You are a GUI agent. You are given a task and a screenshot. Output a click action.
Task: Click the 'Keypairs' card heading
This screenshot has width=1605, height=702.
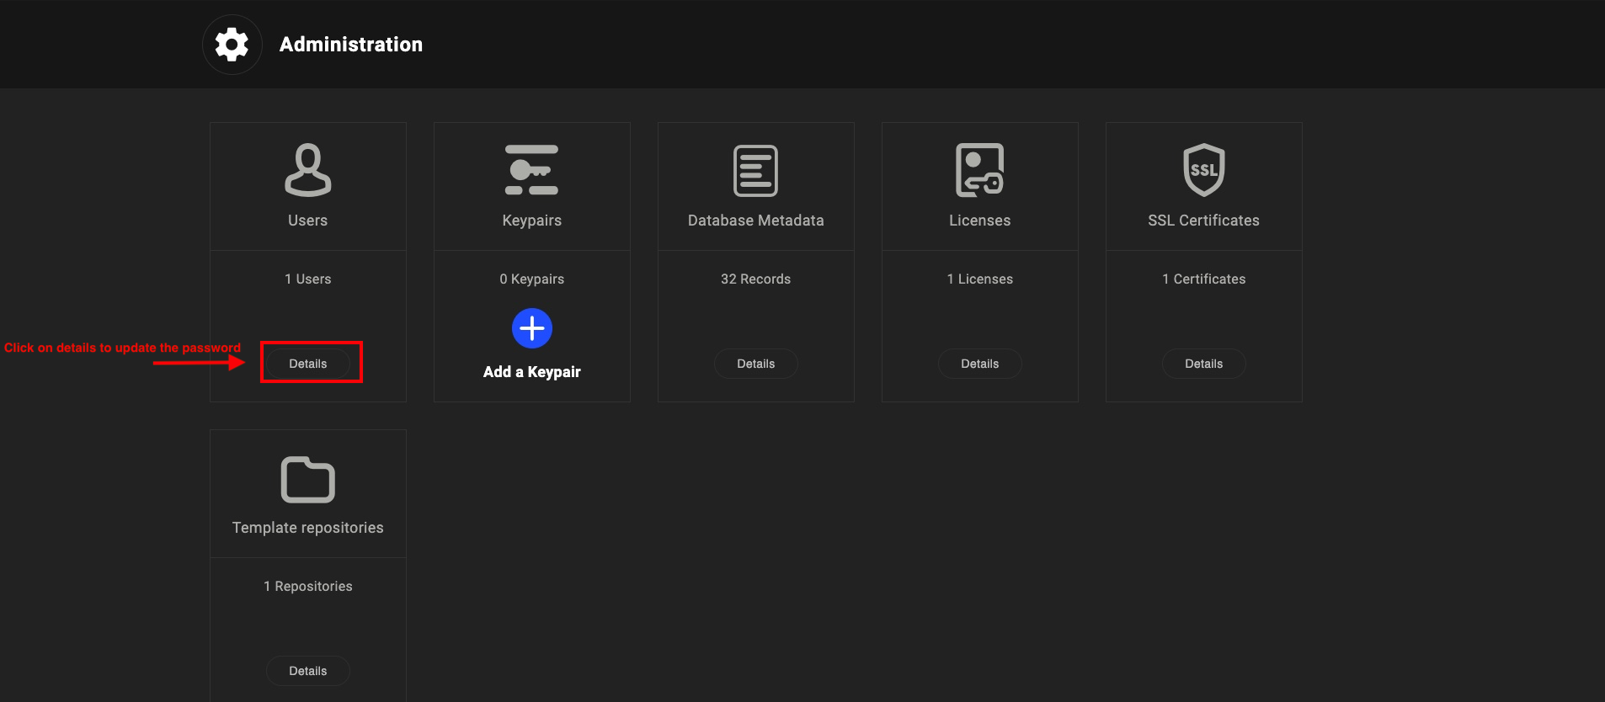coord(532,221)
